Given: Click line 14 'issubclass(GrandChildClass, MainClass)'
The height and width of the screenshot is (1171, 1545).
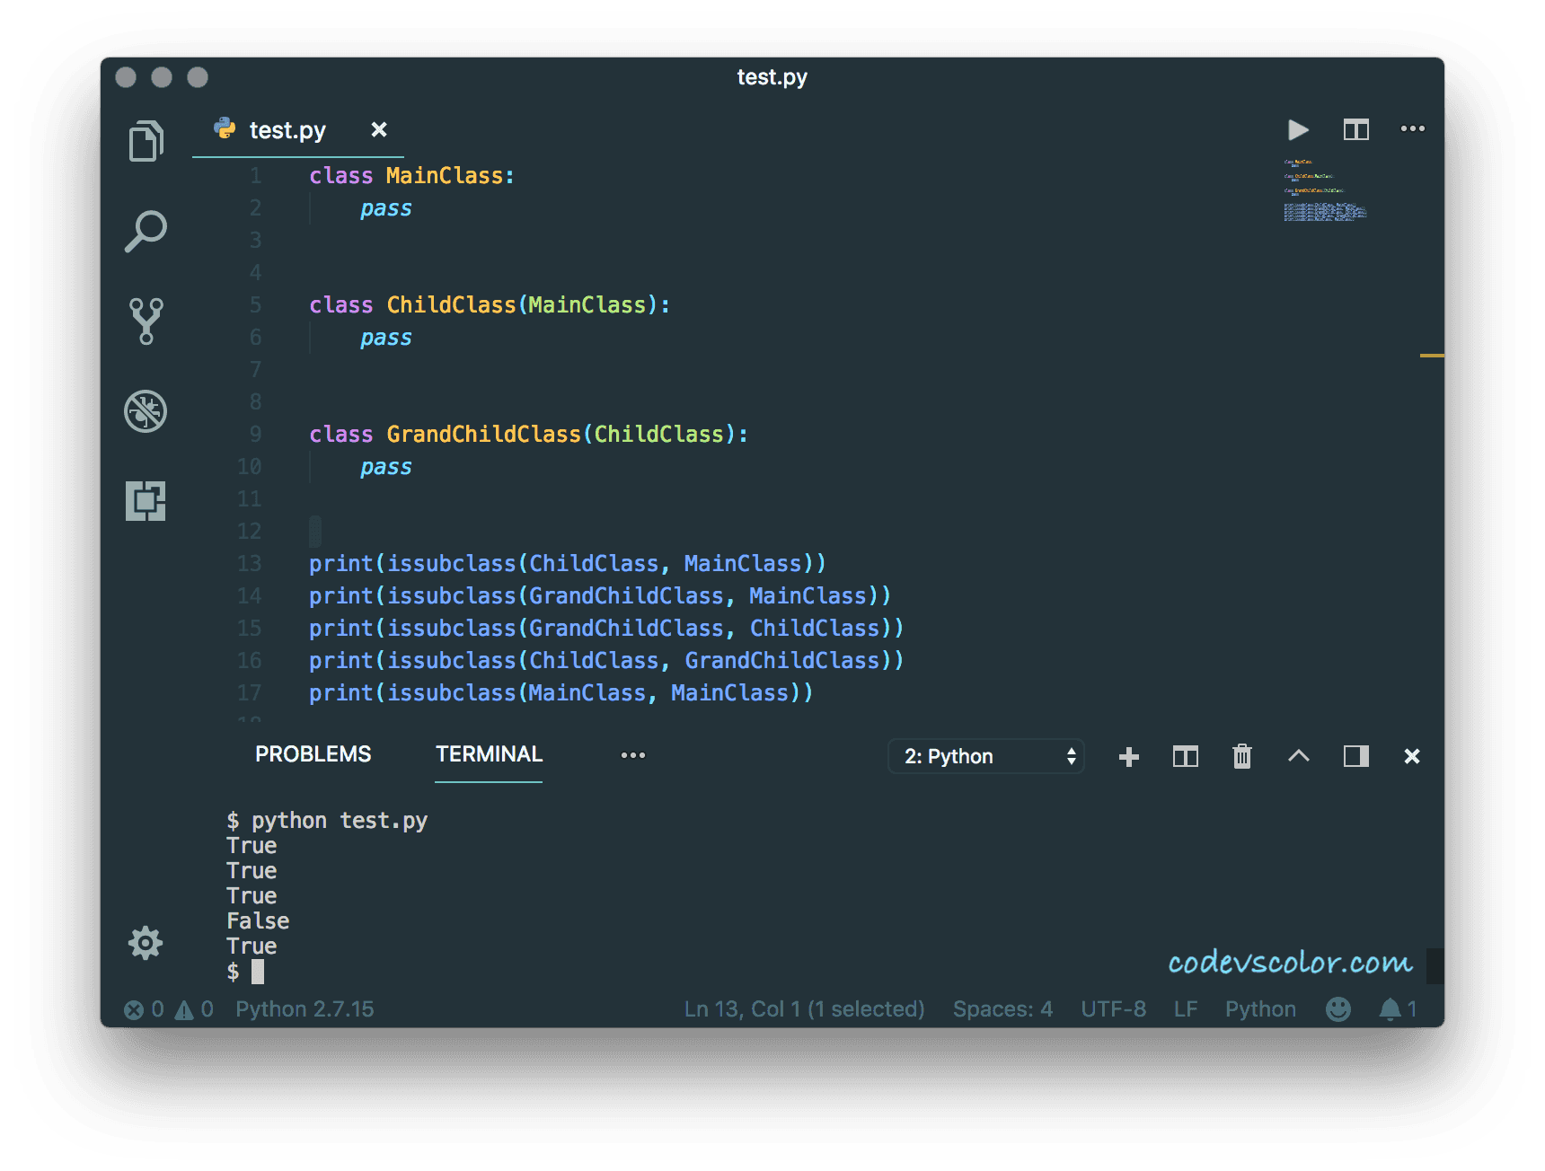Looking at the screenshot, I should [x=632, y=596].
